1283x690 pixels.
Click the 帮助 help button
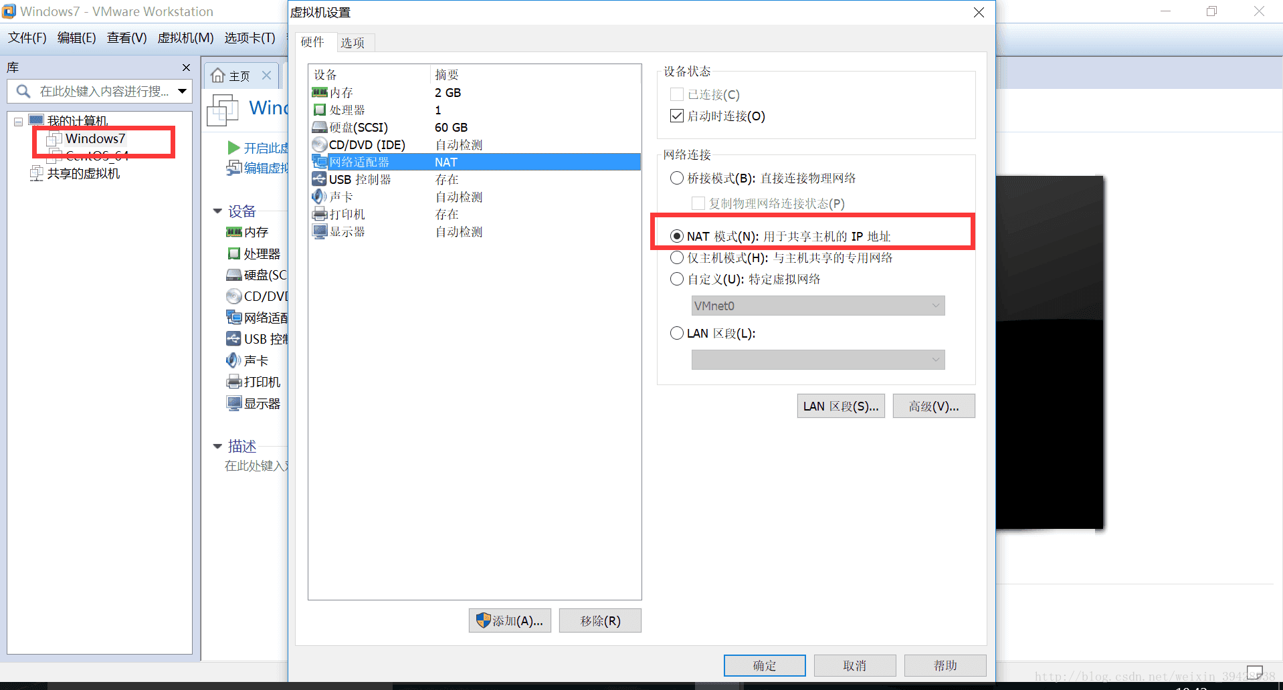[x=945, y=665]
